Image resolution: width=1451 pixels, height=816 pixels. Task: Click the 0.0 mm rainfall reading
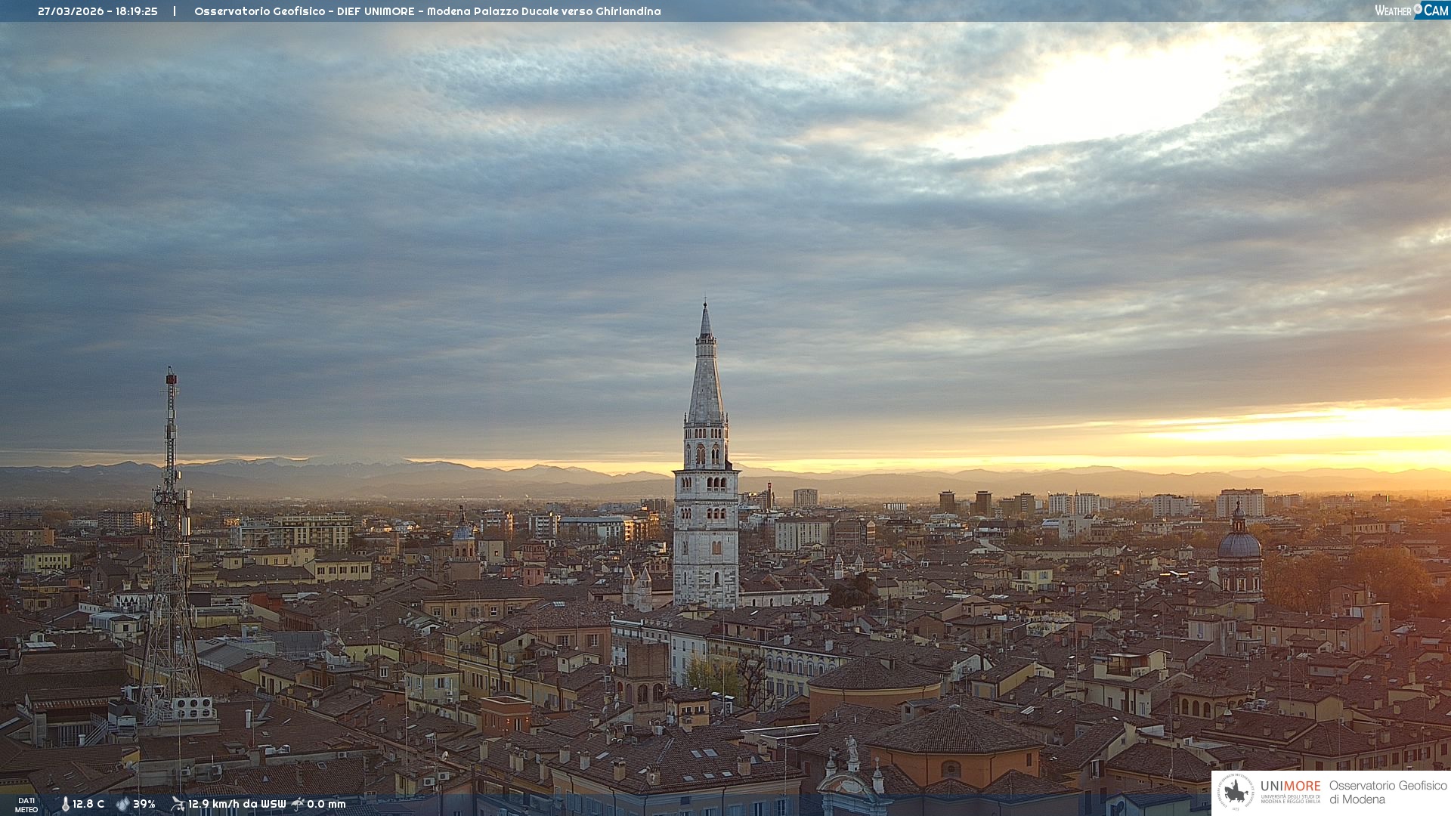326,805
